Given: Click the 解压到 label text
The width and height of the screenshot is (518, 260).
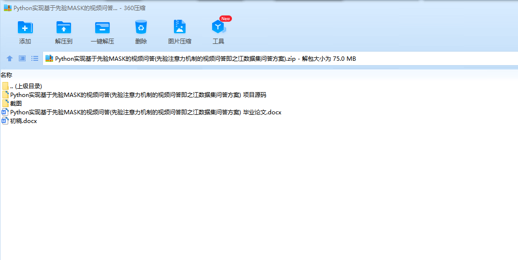Looking at the screenshot, I should 64,41.
